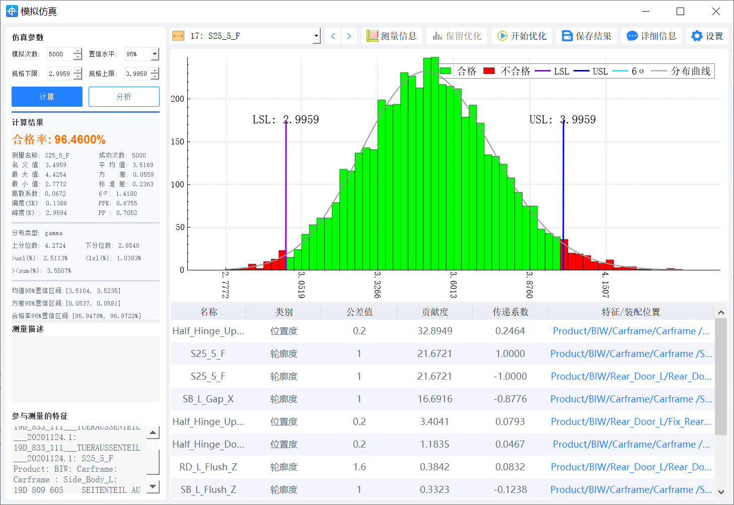Open the 测量信息 measurement info panel
This screenshot has width=734, height=505.
392,36
